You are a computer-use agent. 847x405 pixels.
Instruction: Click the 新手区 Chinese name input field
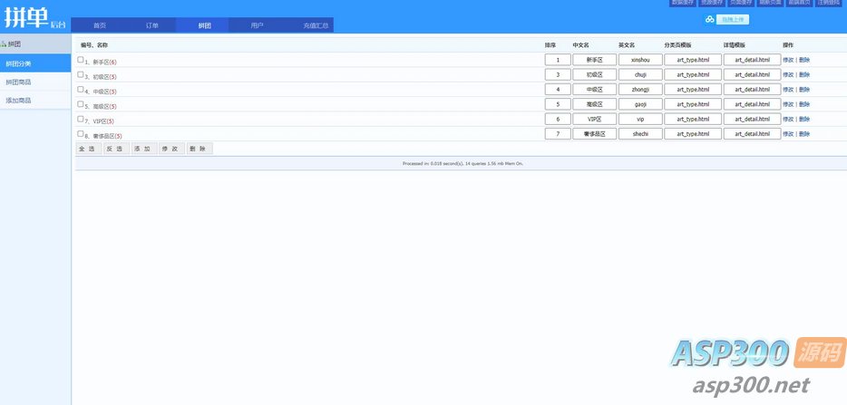pos(594,60)
